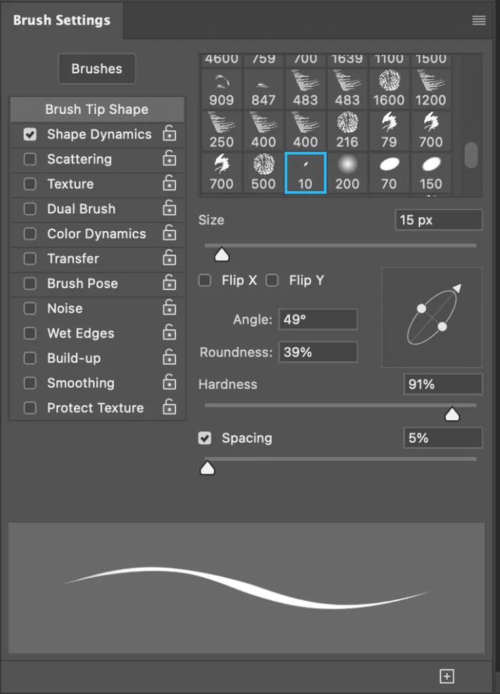Toggle lock icon for Wet Edges
This screenshot has width=500, height=694.
click(x=169, y=332)
